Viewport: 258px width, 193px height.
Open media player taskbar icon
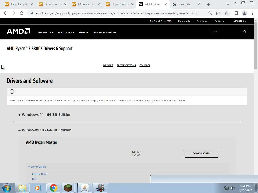(x=38, y=188)
